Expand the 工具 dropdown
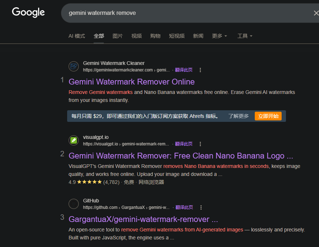Viewport: 319px width, 247px height. [x=245, y=36]
